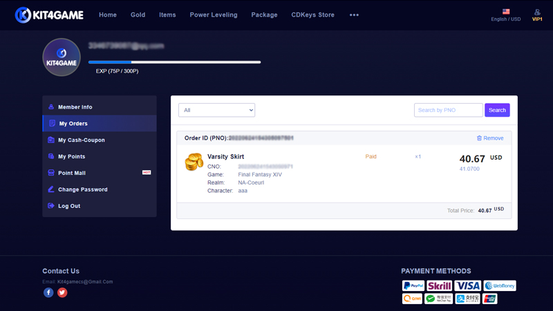Focus the Search by PNO field
Image resolution: width=553 pixels, height=311 pixels.
(x=448, y=110)
